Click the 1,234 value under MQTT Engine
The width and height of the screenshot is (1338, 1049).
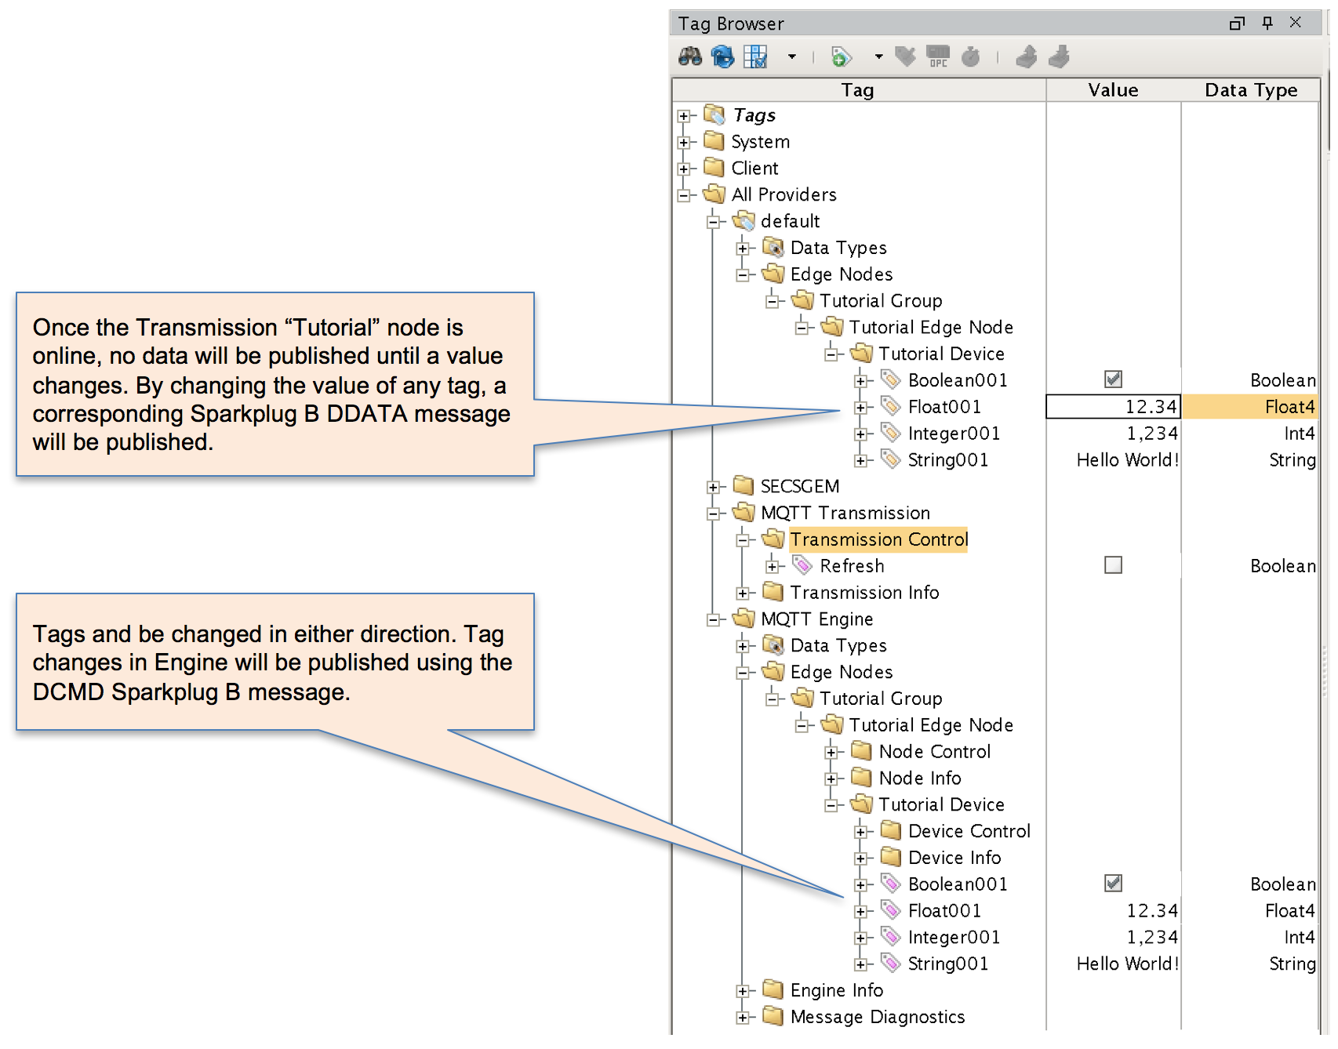[1152, 938]
